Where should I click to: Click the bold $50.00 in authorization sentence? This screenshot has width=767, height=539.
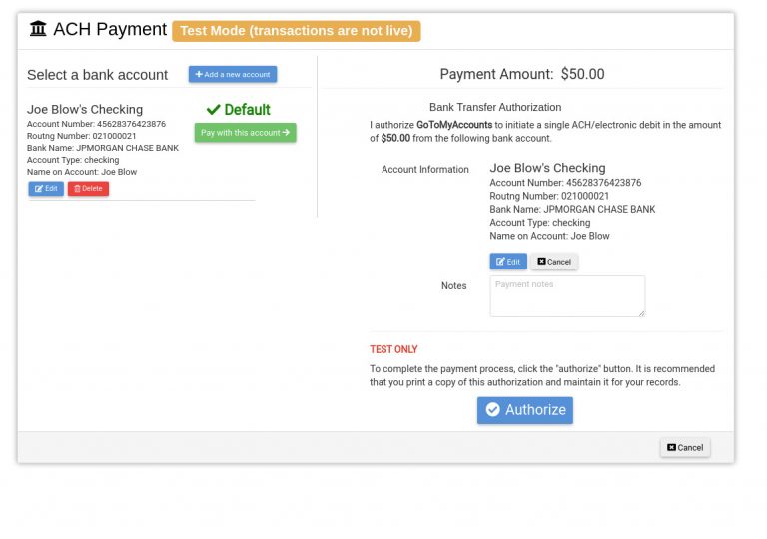(x=395, y=138)
